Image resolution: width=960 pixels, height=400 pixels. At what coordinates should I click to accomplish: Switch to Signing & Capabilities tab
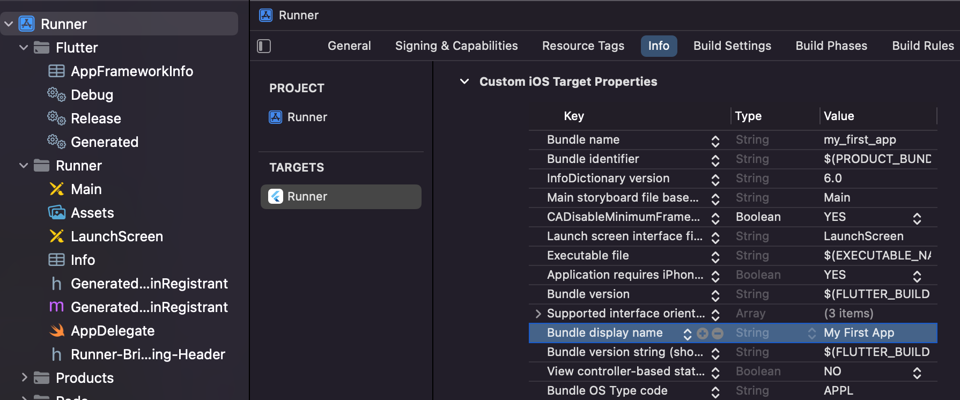click(456, 46)
